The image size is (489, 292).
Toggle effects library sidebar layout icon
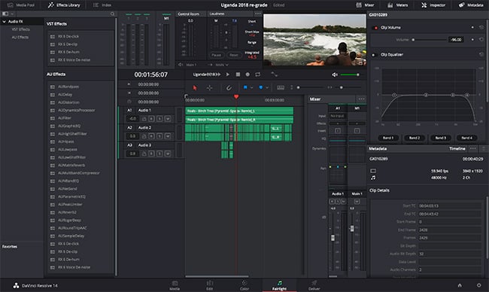[5, 14]
